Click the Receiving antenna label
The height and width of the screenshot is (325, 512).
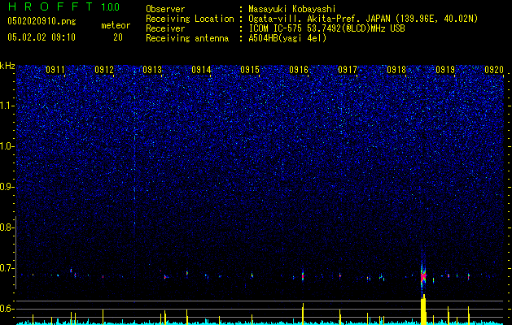[x=187, y=38]
